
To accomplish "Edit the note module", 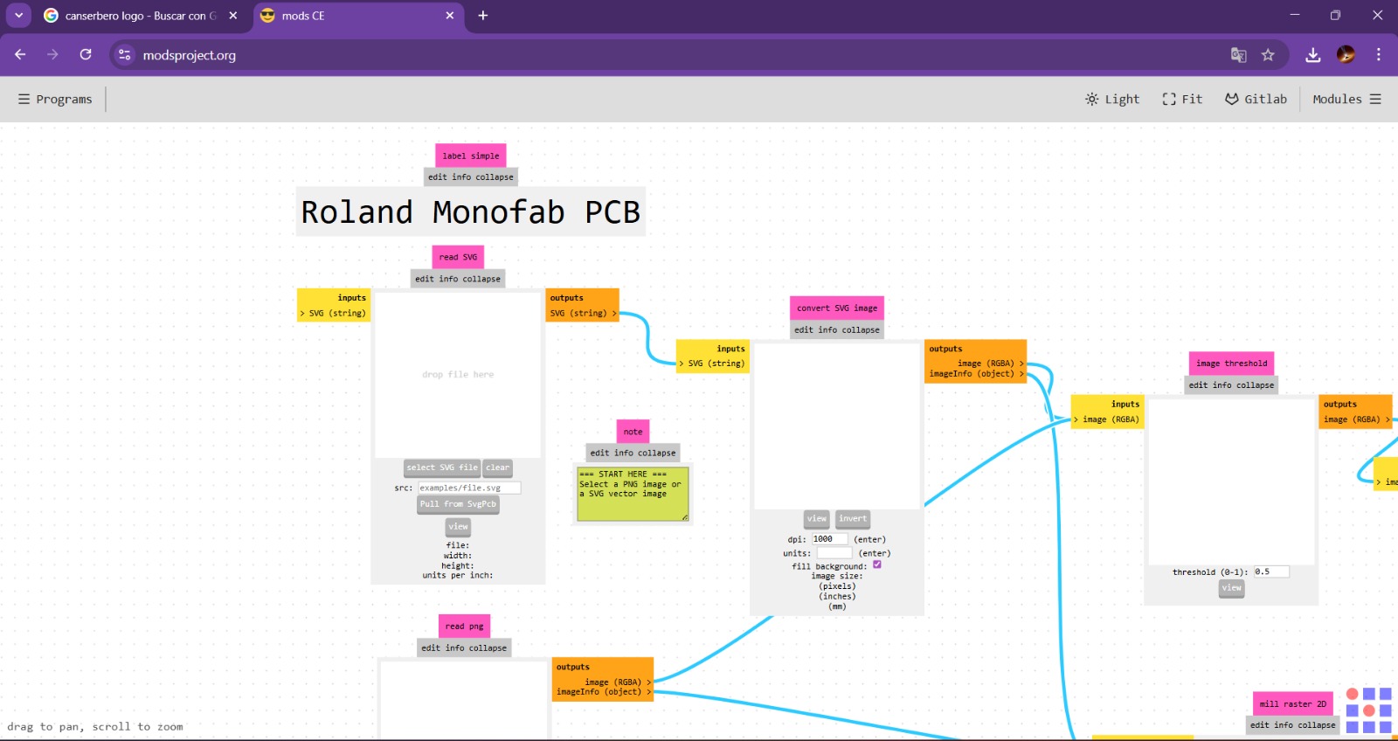I will [599, 454].
